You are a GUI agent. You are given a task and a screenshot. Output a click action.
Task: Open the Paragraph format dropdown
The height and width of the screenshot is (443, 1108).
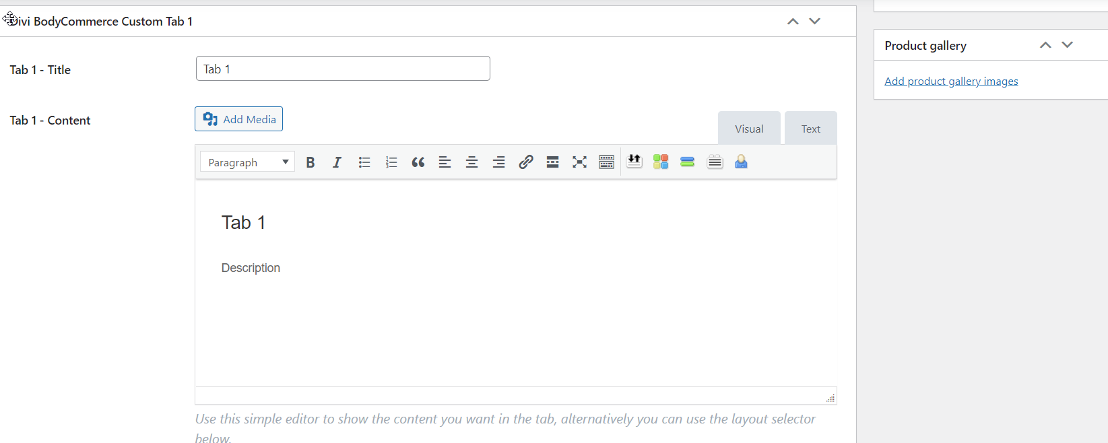pos(247,162)
